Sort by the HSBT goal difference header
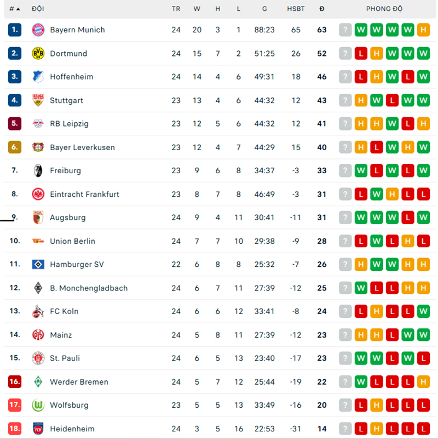The height and width of the screenshot is (439, 438). coord(296,9)
